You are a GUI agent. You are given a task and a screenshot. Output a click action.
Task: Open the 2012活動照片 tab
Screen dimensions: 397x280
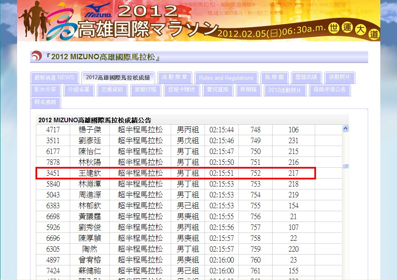tap(285, 90)
